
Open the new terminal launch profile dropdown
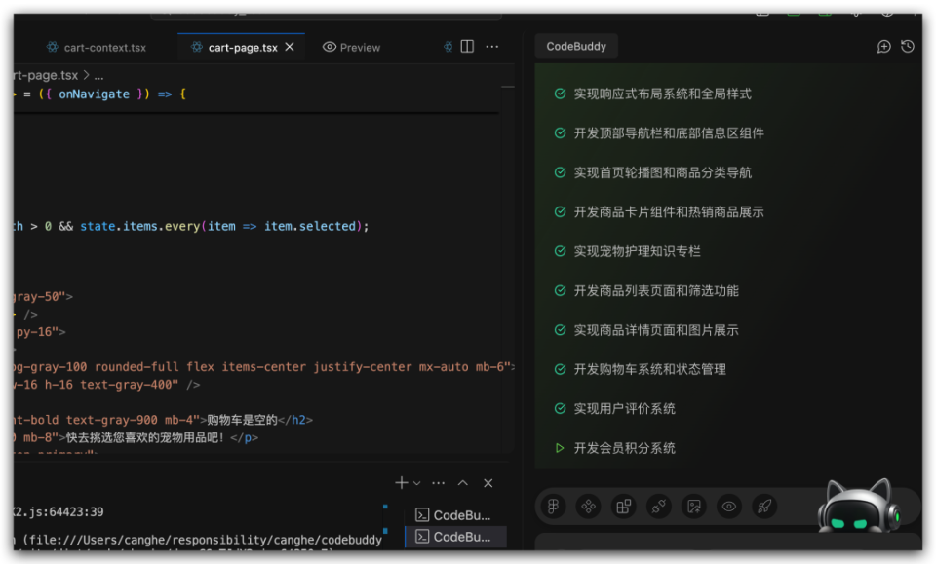pyautogui.click(x=417, y=483)
